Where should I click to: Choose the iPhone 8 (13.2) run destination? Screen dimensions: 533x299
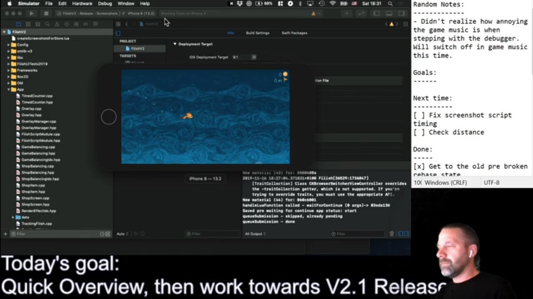[x=140, y=13]
